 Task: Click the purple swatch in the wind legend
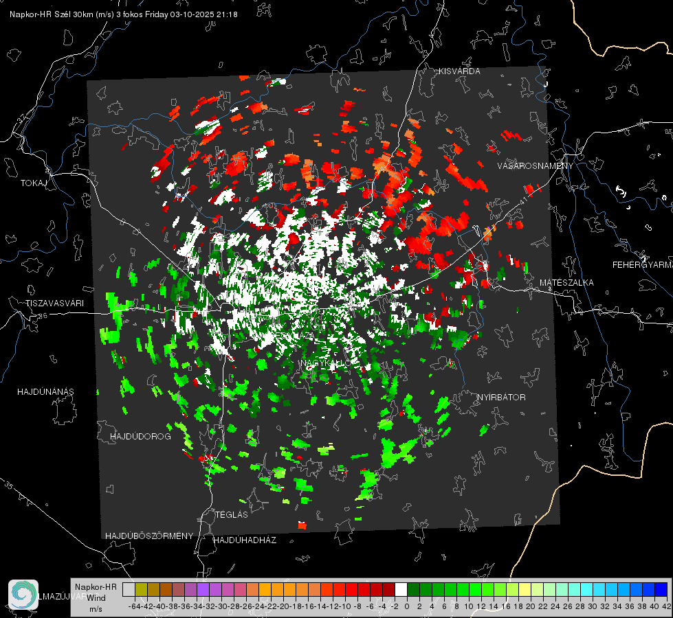[x=203, y=589]
